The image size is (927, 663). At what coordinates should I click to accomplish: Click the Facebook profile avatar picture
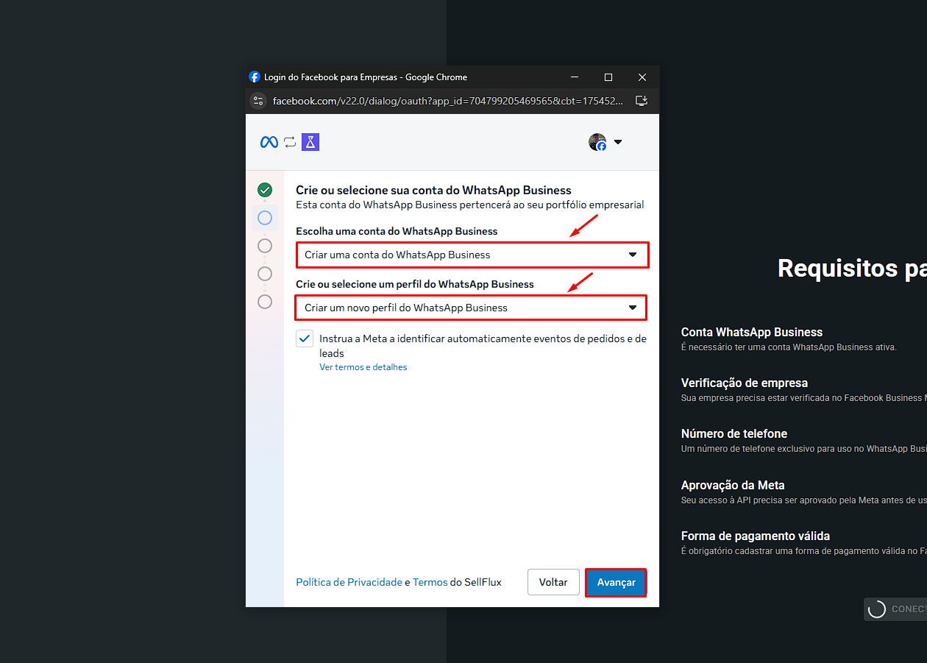click(x=597, y=142)
